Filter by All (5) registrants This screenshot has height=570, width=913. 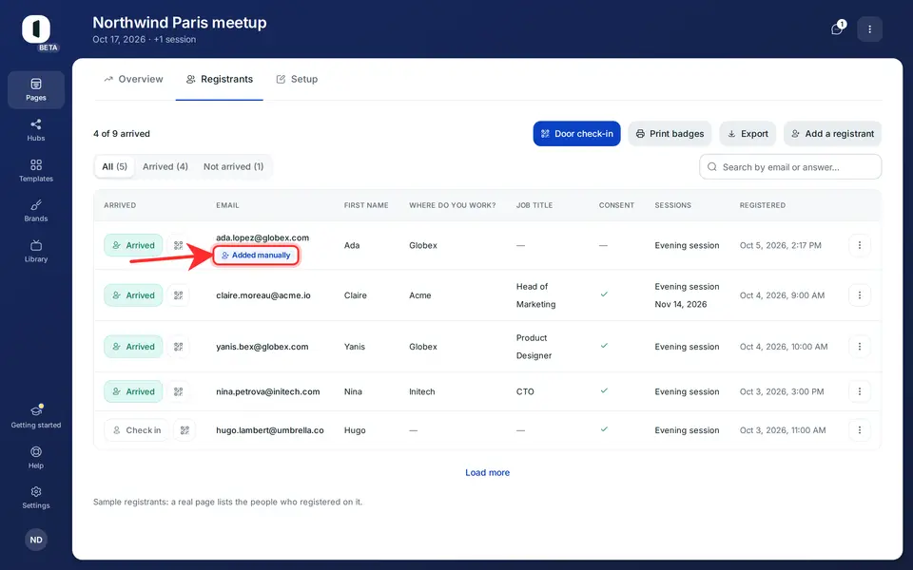point(115,167)
